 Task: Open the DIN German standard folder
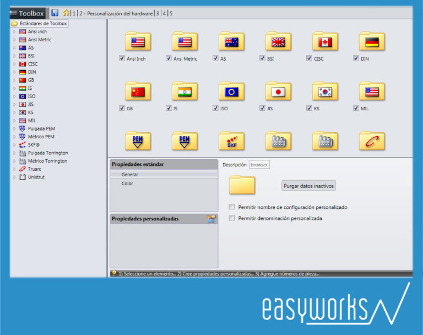[x=372, y=41]
